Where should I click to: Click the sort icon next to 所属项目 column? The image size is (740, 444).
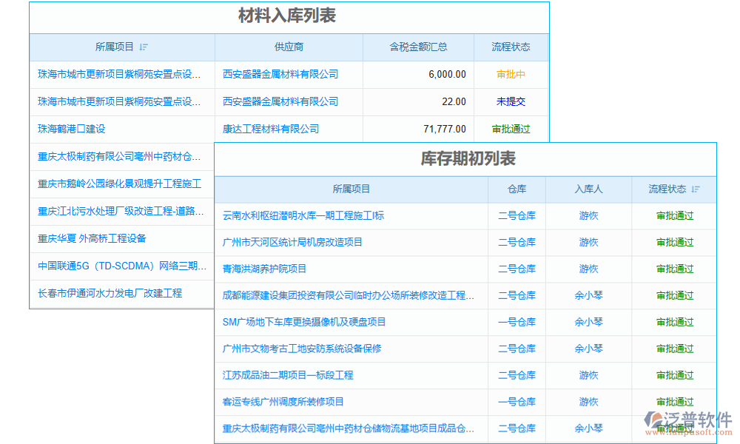pos(144,47)
